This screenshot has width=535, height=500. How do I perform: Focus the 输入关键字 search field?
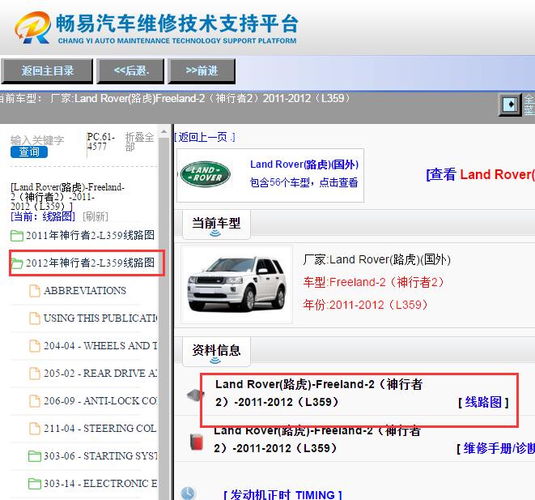tap(37, 140)
